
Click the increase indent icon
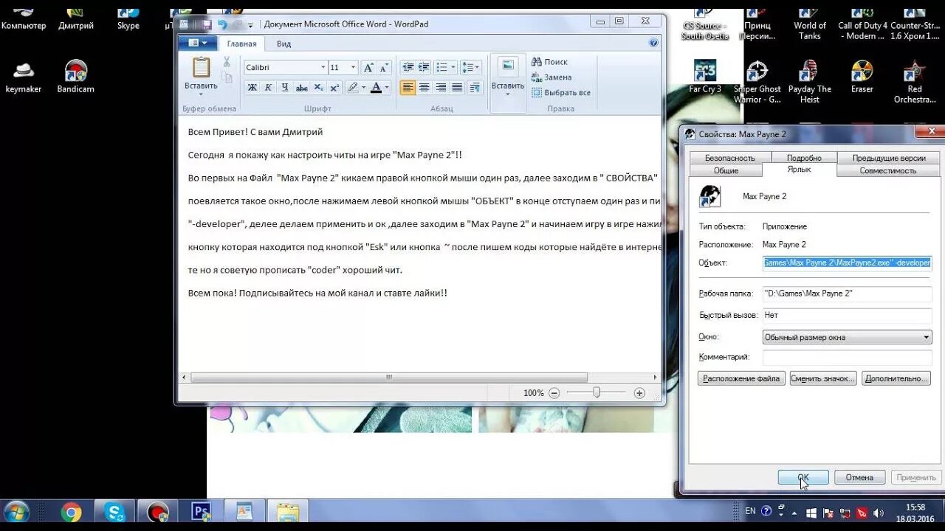424,67
